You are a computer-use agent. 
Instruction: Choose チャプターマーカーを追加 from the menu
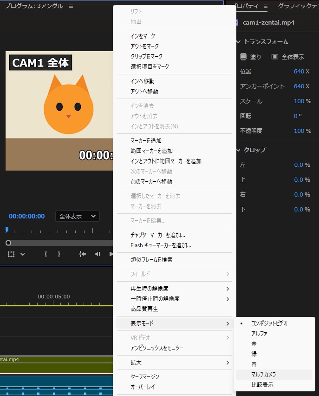(x=175, y=235)
